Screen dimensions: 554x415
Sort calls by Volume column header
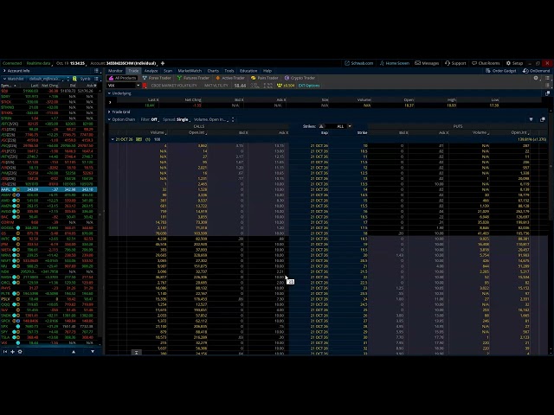click(158, 132)
